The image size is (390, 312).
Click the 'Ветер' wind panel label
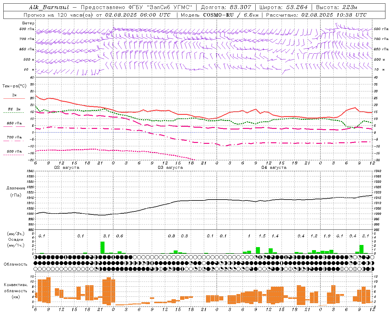[28, 23]
